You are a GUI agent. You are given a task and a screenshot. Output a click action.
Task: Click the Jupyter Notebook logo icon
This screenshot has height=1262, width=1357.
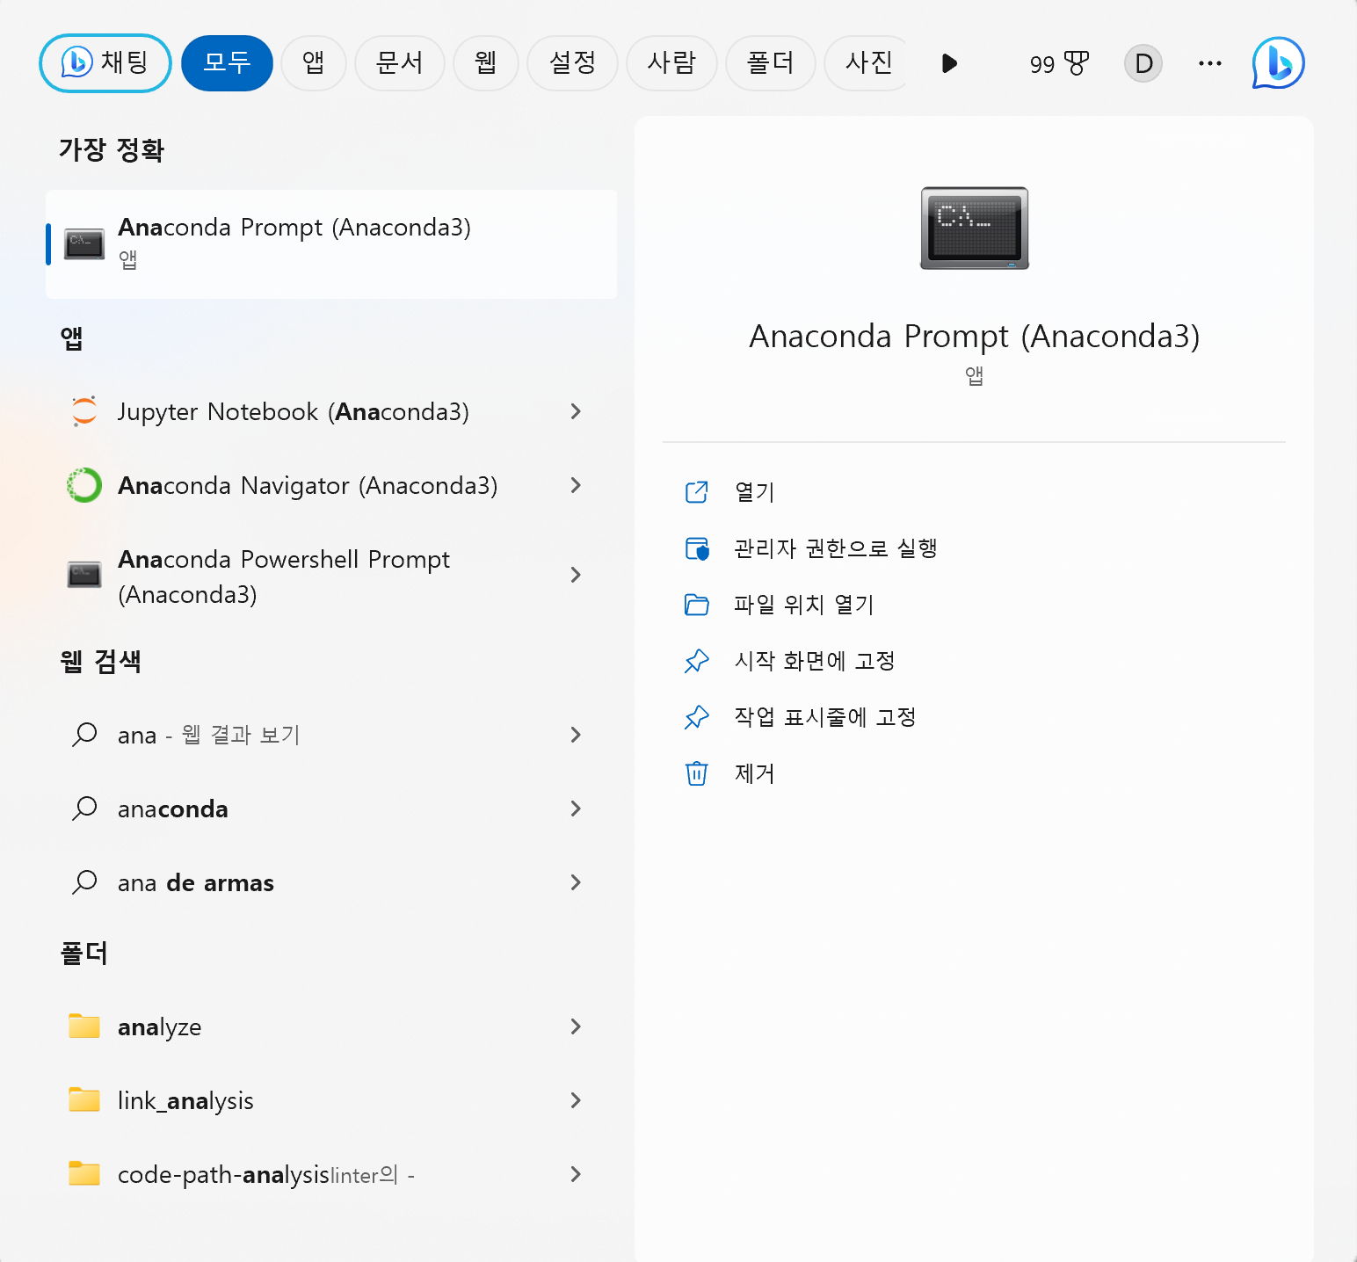pyautogui.click(x=84, y=411)
